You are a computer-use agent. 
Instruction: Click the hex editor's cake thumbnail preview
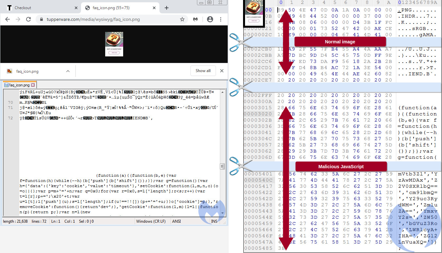coord(254,13)
